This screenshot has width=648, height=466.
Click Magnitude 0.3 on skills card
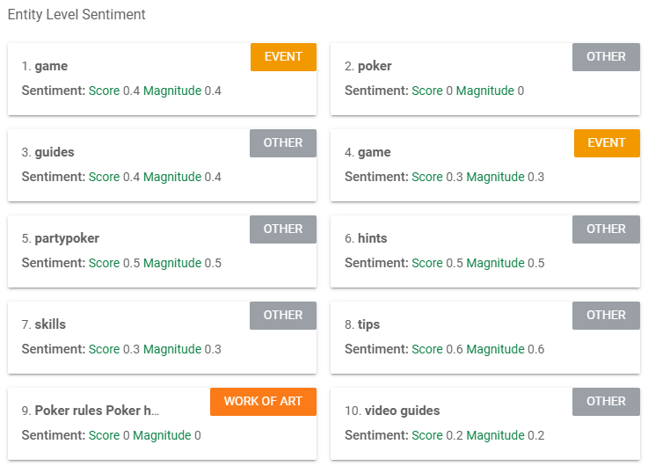tap(182, 350)
